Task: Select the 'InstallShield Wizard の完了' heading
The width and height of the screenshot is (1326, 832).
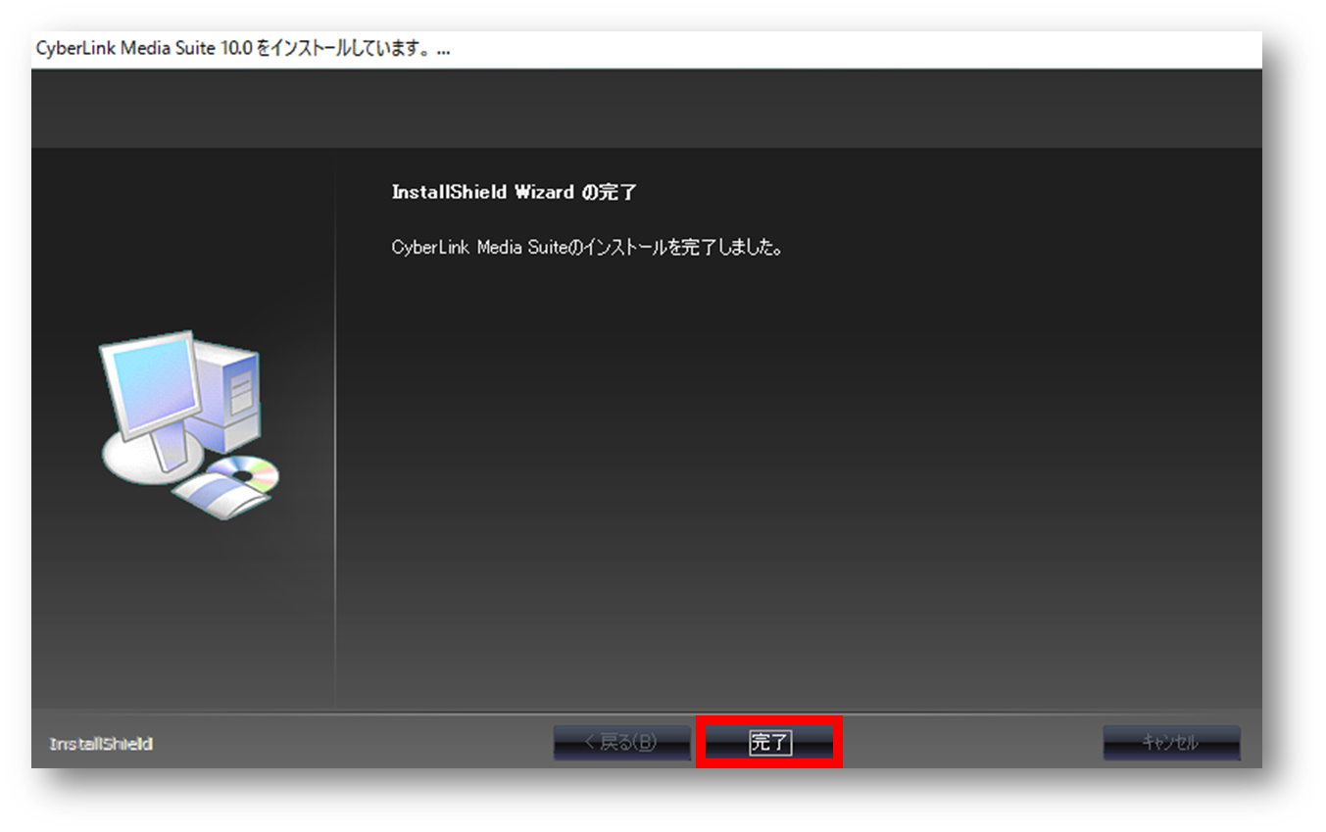Action: 515,192
